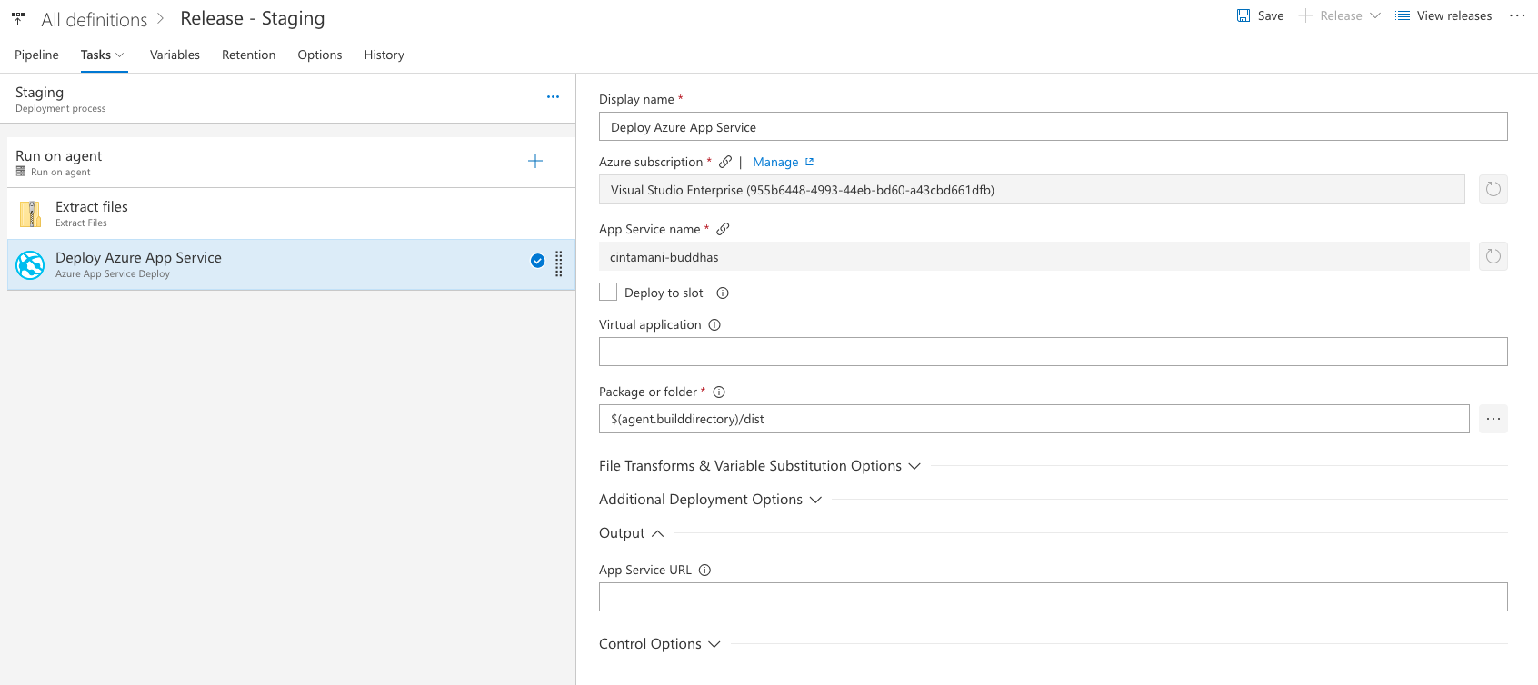Click the Azure App Service globe icon
The width and height of the screenshot is (1538, 685).
pos(30,265)
